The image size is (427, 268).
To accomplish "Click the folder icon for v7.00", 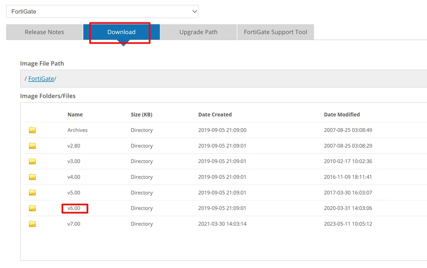I will pos(32,224).
